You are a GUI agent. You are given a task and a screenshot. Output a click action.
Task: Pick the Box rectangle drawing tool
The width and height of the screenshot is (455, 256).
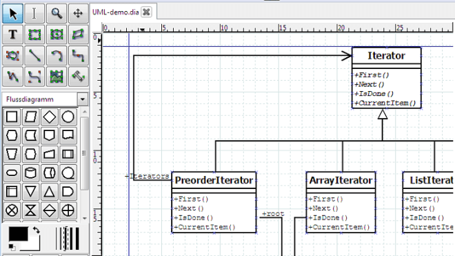34,35
